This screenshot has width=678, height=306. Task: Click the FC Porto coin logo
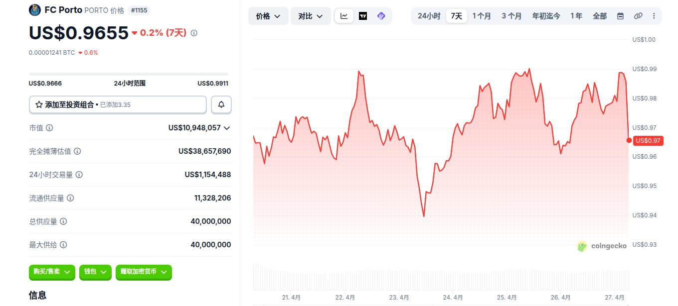click(35, 10)
